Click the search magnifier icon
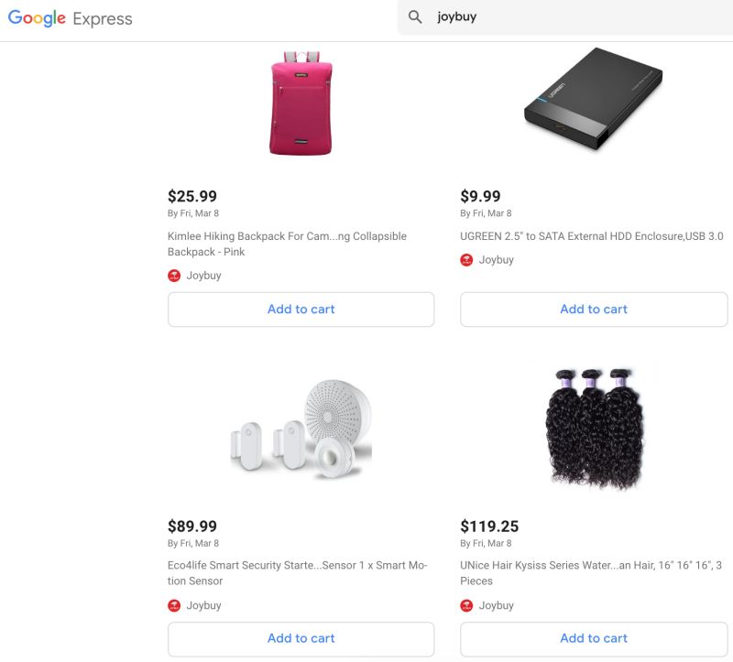 click(x=415, y=17)
